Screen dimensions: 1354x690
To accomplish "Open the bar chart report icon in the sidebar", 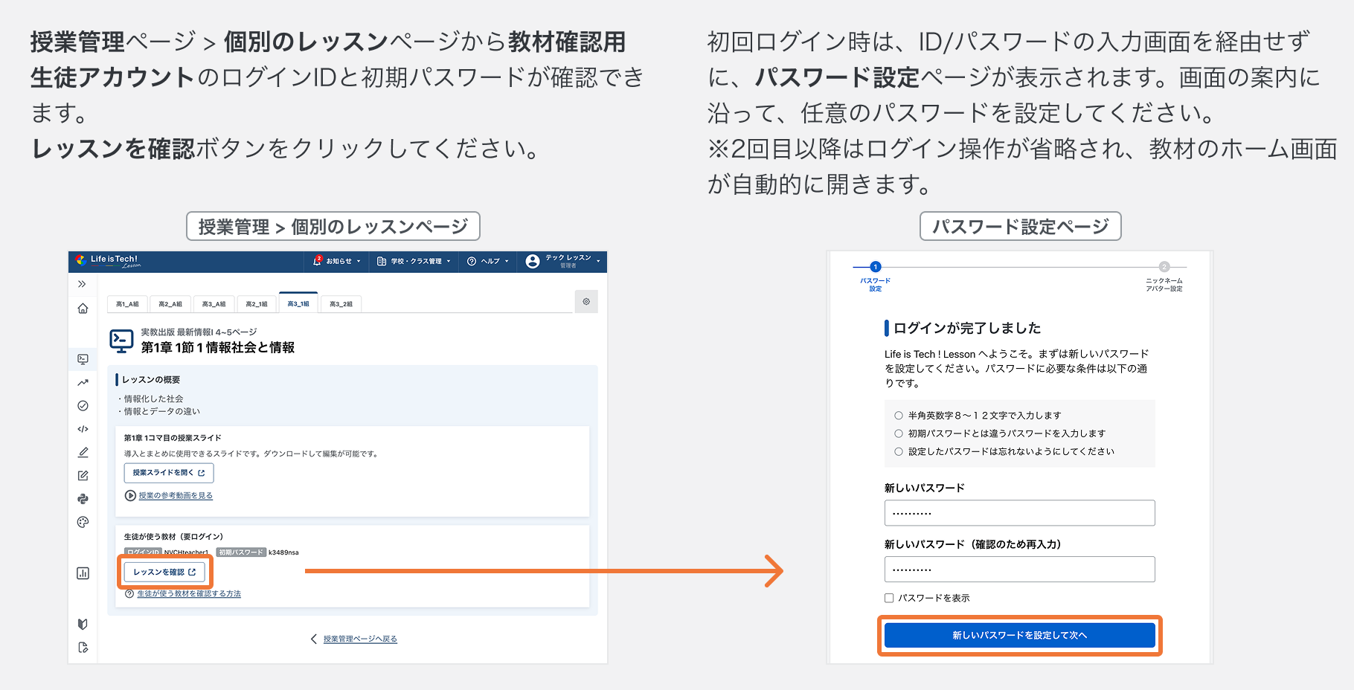I will [83, 573].
